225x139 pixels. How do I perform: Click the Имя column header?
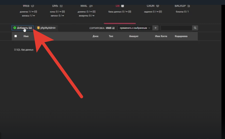pos(26,36)
